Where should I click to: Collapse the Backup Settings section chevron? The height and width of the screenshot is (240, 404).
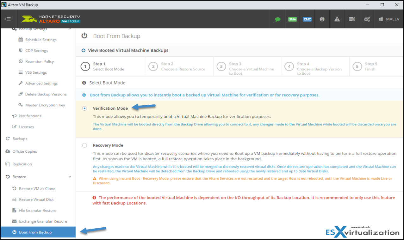pos(70,29)
